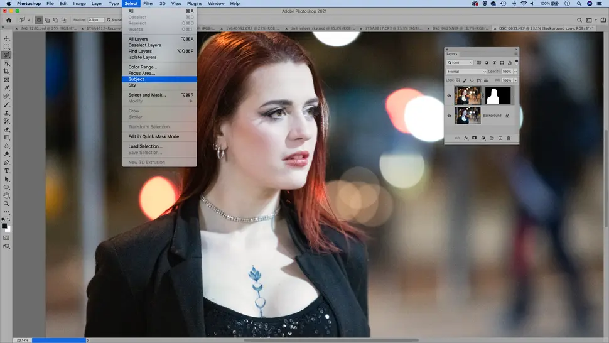Select the Zoom tool

7,204
